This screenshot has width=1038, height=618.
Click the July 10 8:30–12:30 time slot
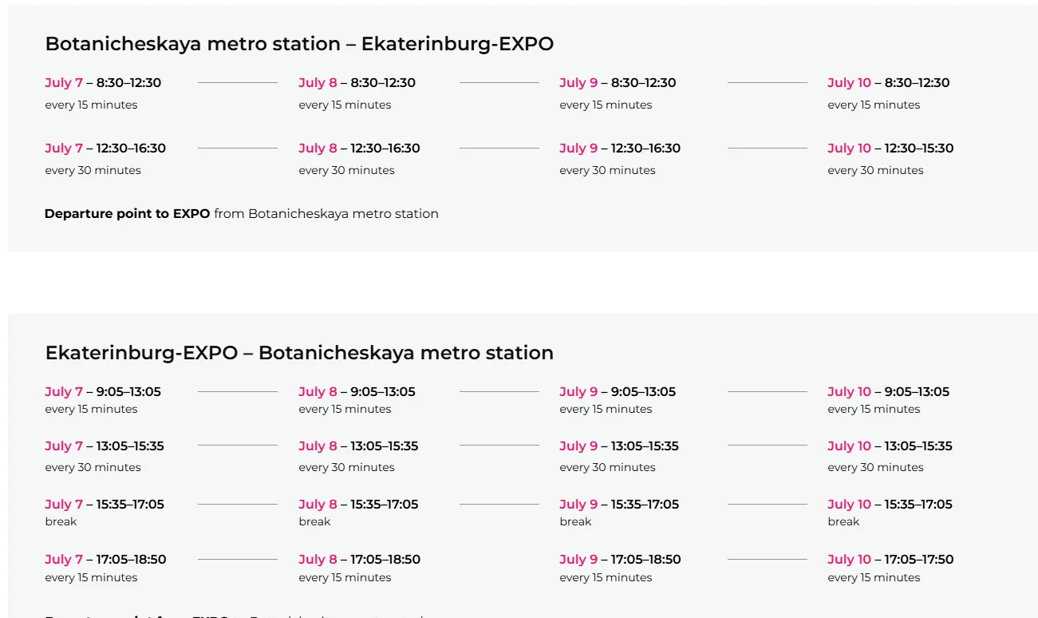click(888, 83)
